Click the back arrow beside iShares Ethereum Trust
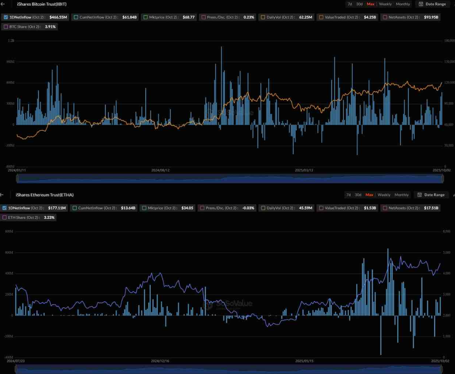The height and width of the screenshot is (374, 455). point(2,195)
